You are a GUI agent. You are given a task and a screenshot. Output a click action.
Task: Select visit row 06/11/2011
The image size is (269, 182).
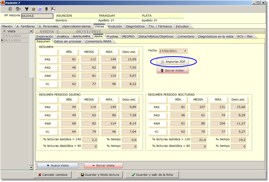(x=16, y=40)
